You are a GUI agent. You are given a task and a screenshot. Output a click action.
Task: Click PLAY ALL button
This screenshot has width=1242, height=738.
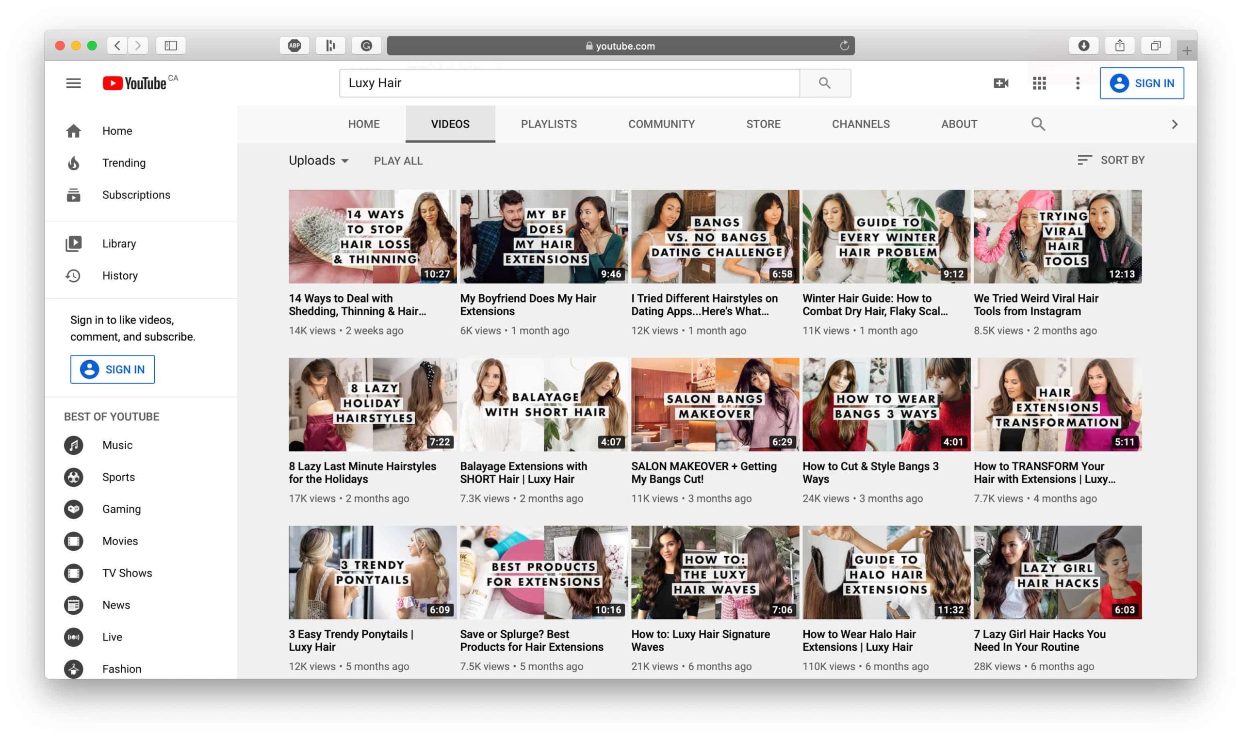[x=397, y=161]
